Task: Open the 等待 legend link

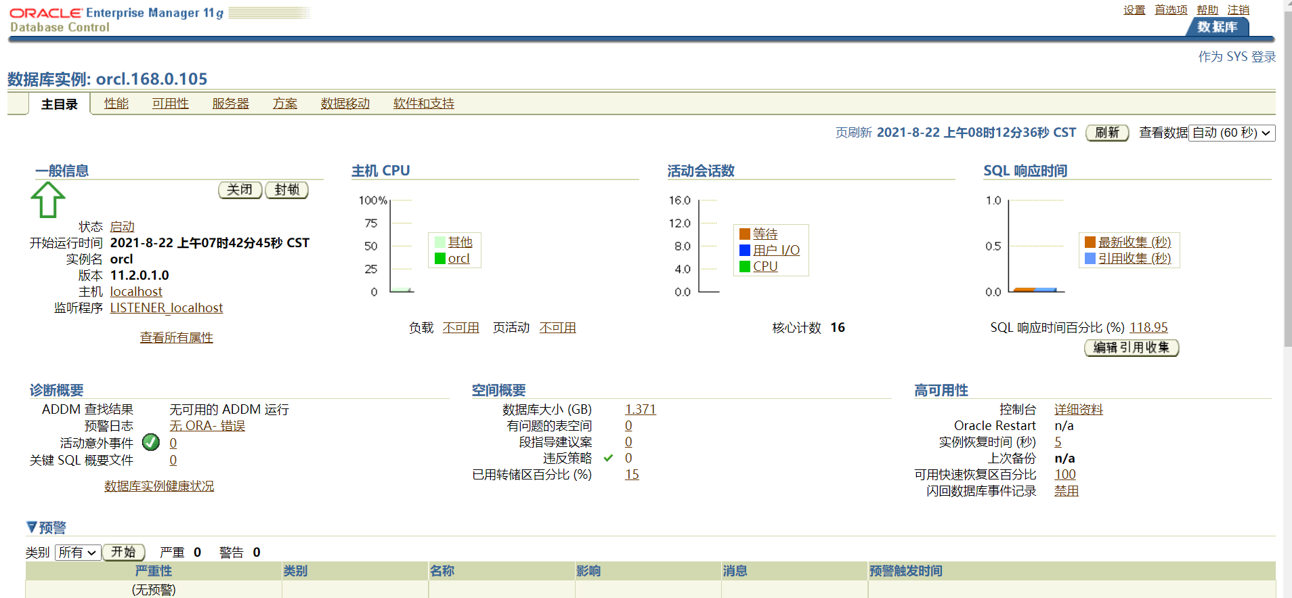Action: [x=765, y=234]
